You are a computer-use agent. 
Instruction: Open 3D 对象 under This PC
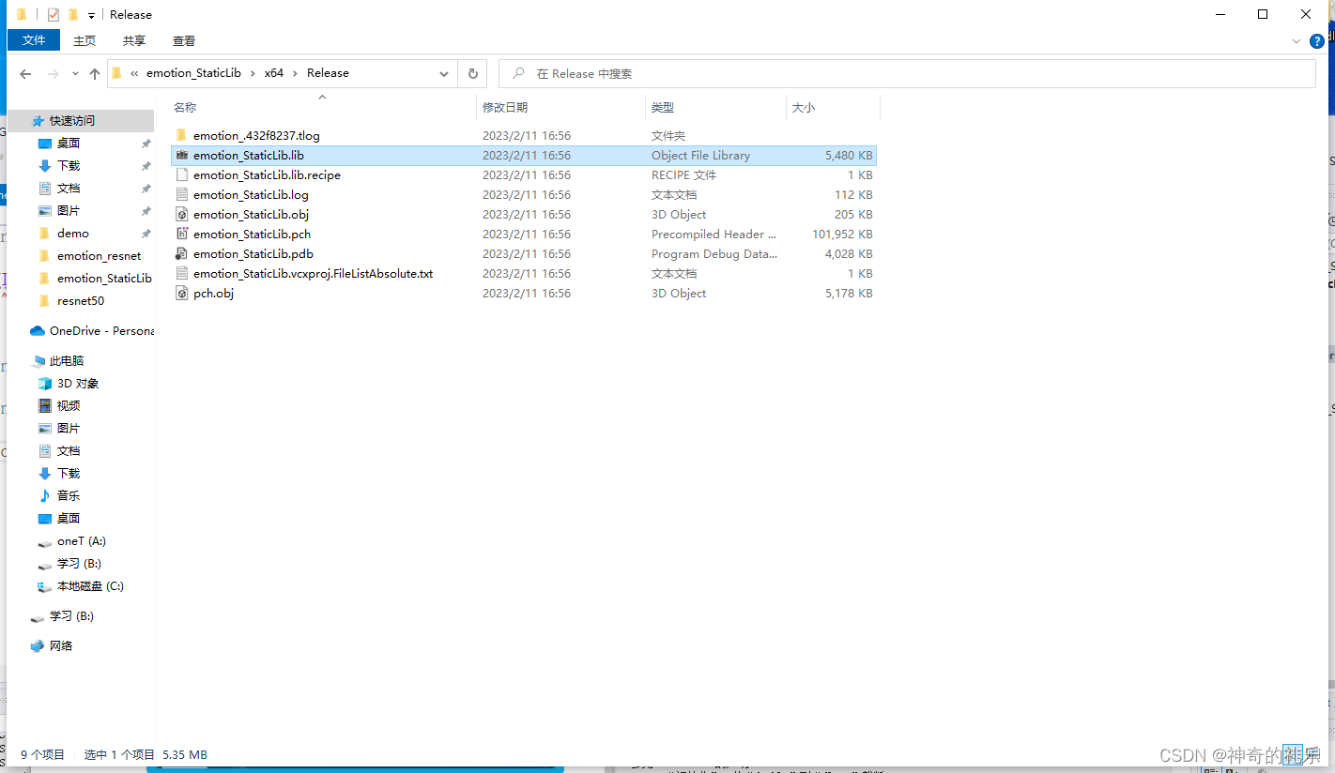(78, 383)
